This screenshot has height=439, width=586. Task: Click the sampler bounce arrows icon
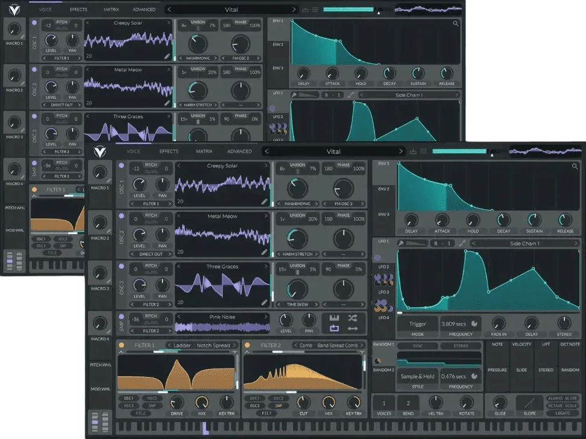(353, 329)
